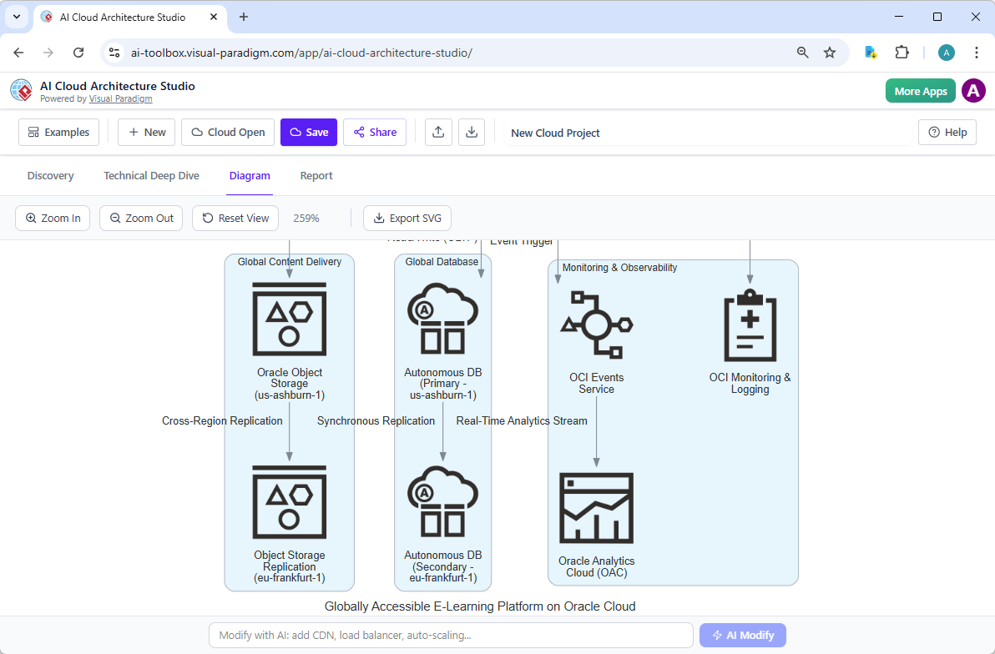Image resolution: width=995 pixels, height=654 pixels.
Task: Switch to the Report tab
Action: 316,175
